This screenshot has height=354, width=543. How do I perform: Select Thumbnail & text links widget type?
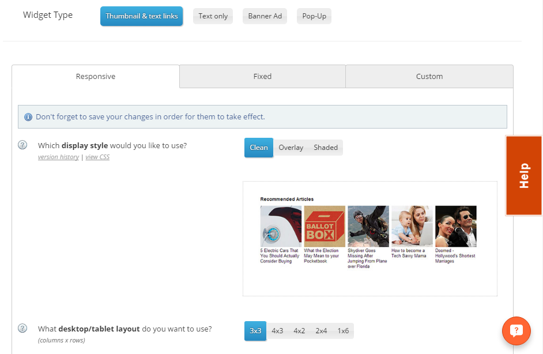(x=142, y=16)
